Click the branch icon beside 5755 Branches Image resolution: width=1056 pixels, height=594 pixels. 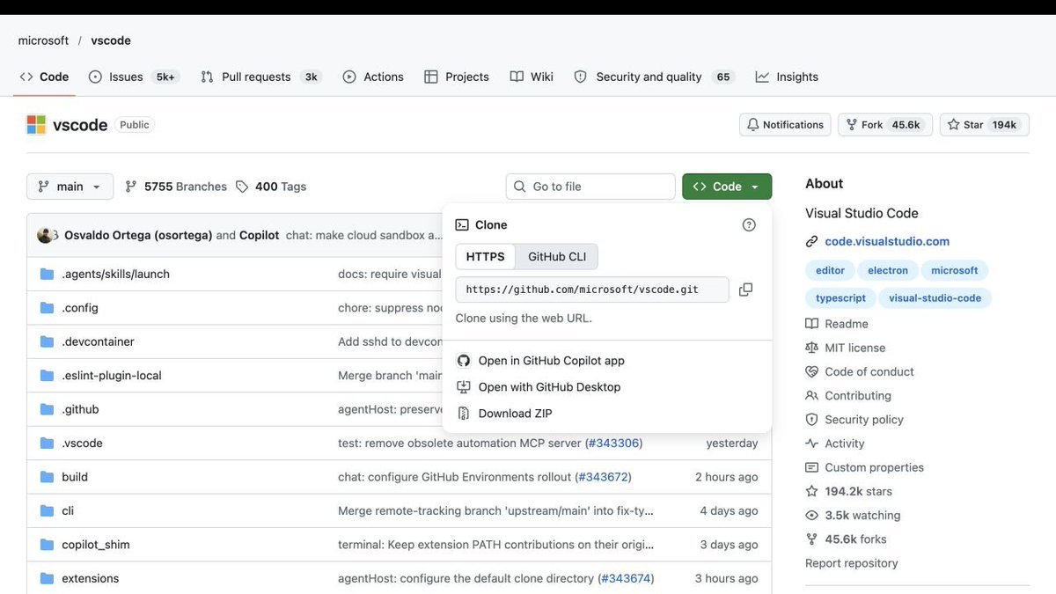point(131,187)
